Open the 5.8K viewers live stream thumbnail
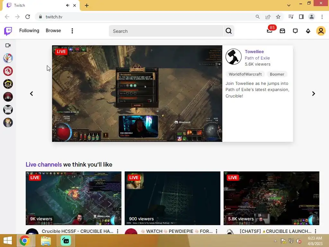 [x=271, y=198]
